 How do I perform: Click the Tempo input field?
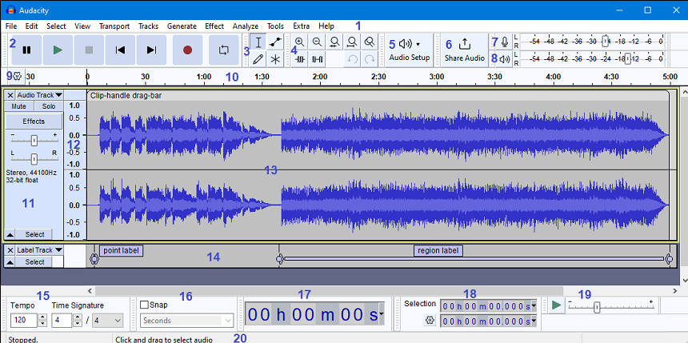[24, 320]
